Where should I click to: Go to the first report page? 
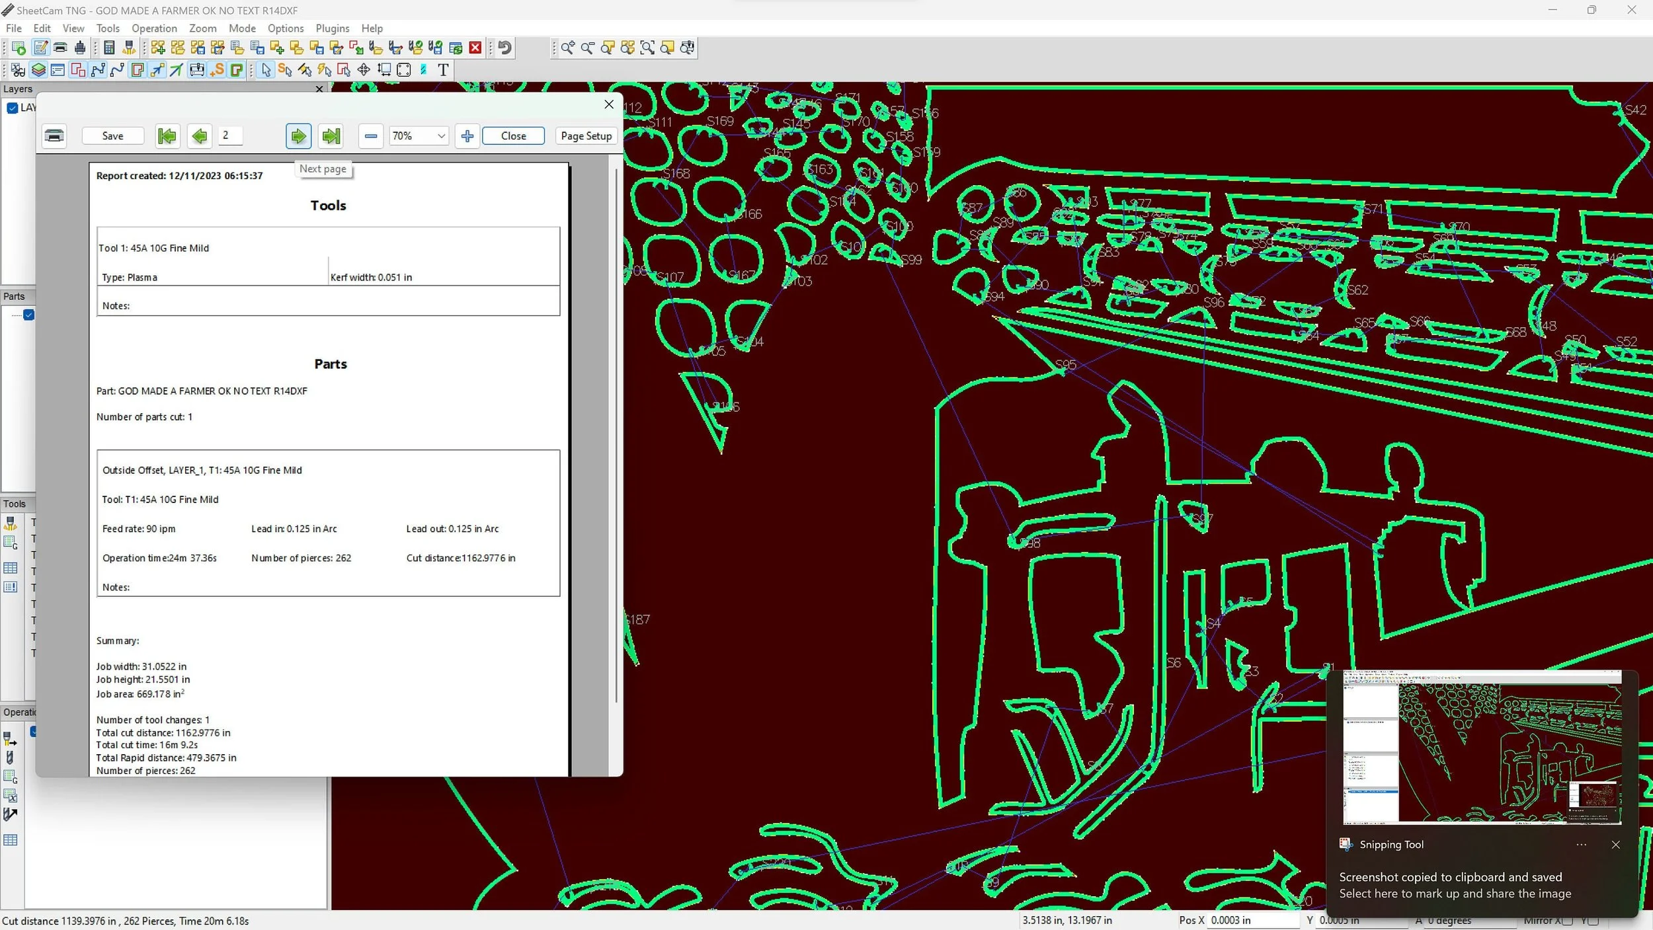167,136
